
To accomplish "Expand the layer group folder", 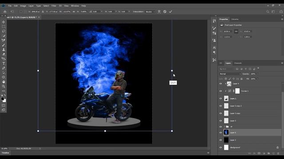I will click(x=225, y=127).
